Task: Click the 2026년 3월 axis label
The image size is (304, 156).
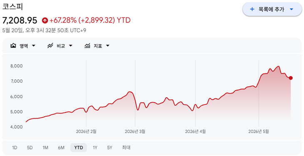Action: (135, 131)
